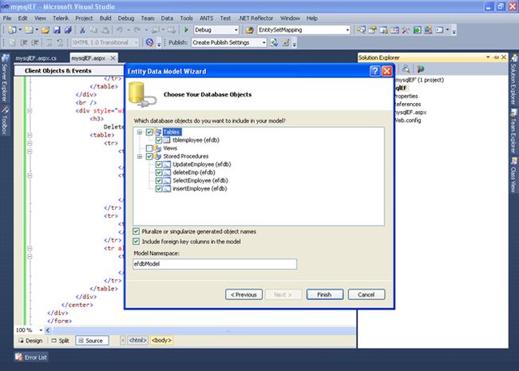
Task: Click the Finish button
Action: (324, 294)
